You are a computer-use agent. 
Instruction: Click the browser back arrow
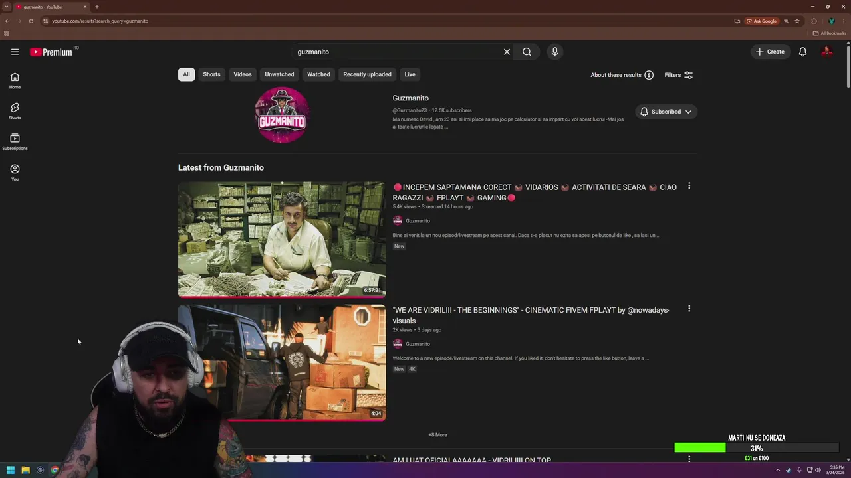click(x=7, y=21)
